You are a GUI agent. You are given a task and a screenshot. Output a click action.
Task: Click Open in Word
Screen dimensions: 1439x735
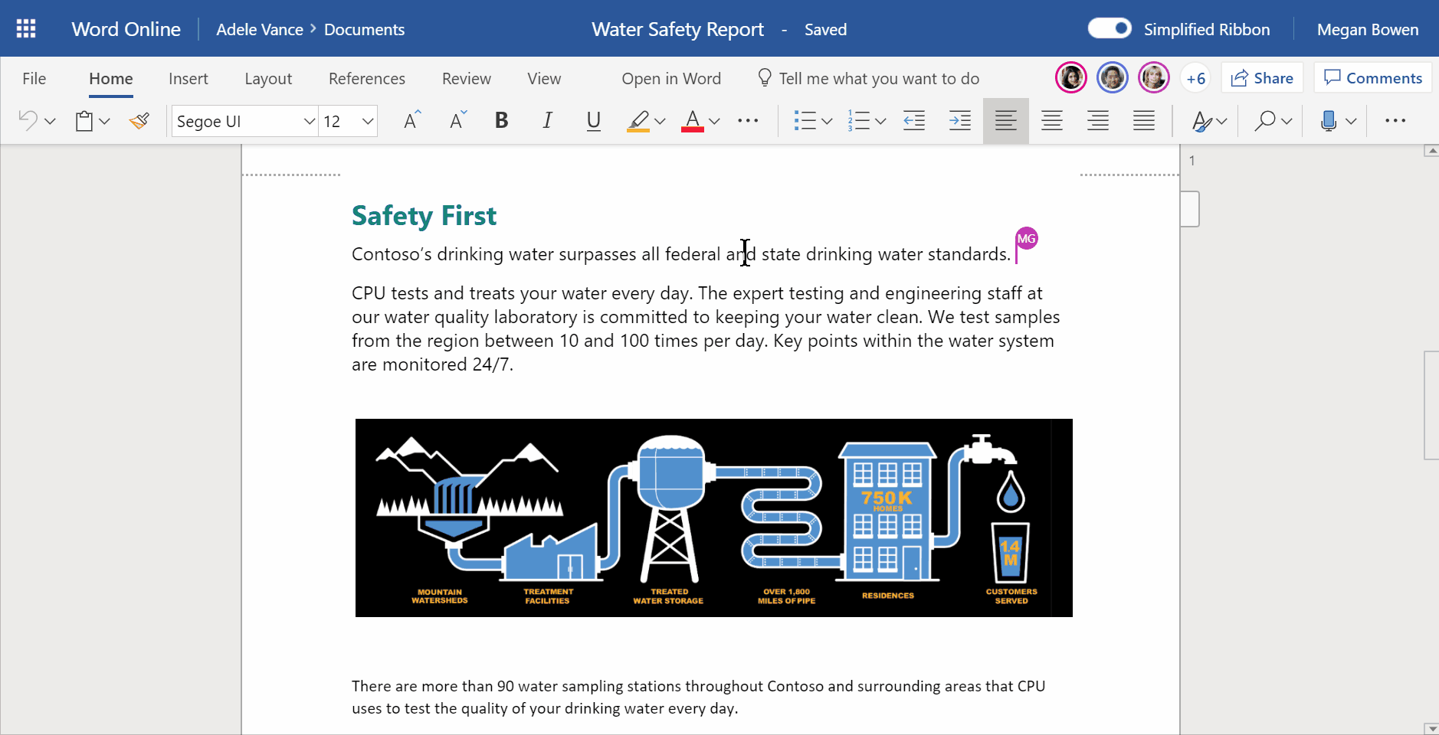pos(671,79)
